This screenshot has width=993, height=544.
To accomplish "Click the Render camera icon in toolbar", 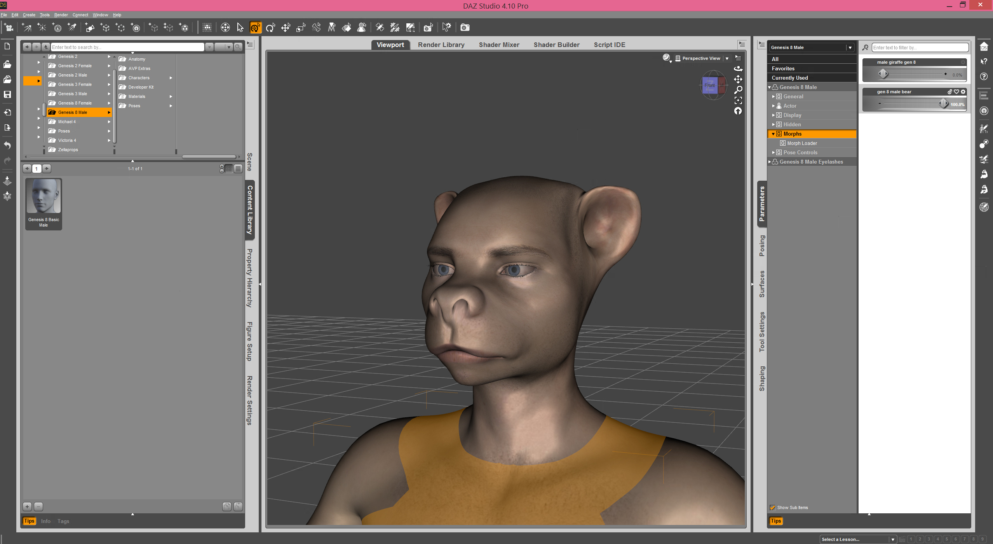I will tap(465, 28).
